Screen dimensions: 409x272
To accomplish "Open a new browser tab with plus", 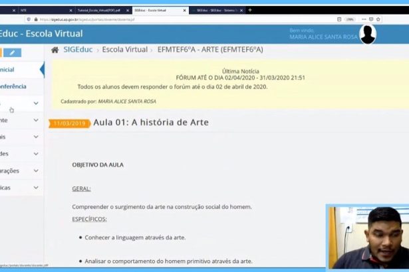I will click(250, 11).
